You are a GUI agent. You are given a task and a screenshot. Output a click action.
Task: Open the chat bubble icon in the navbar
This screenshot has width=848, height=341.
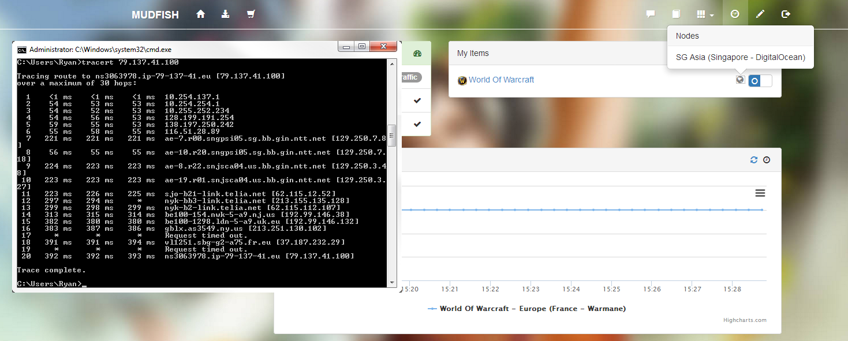(651, 14)
